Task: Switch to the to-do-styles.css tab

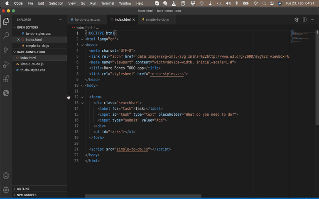Action: coord(85,19)
